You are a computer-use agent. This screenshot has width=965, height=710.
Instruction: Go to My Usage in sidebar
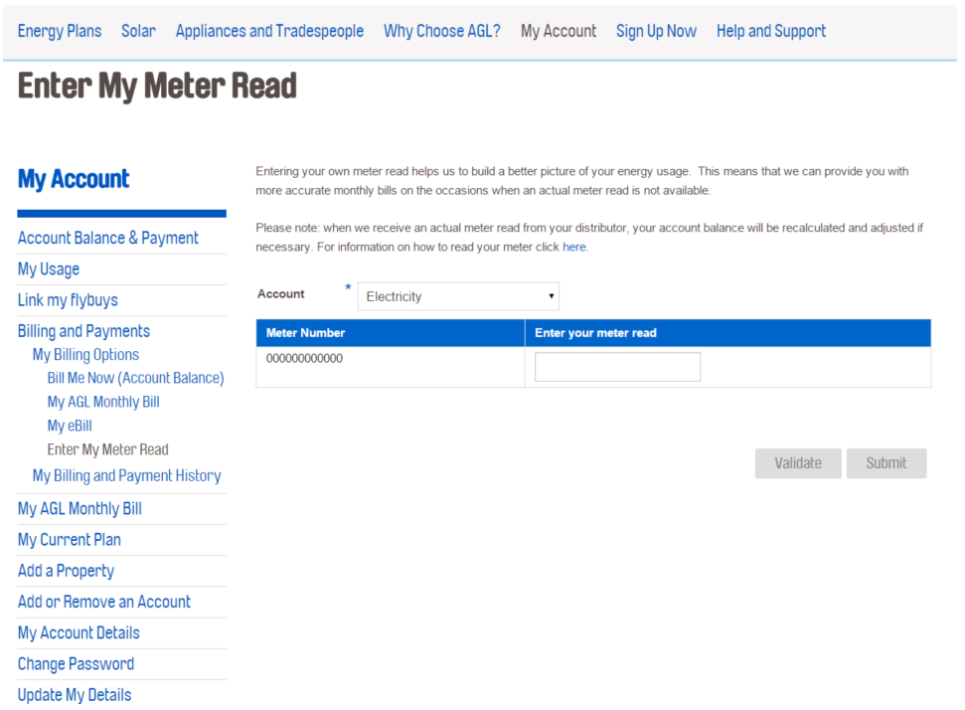coord(49,269)
